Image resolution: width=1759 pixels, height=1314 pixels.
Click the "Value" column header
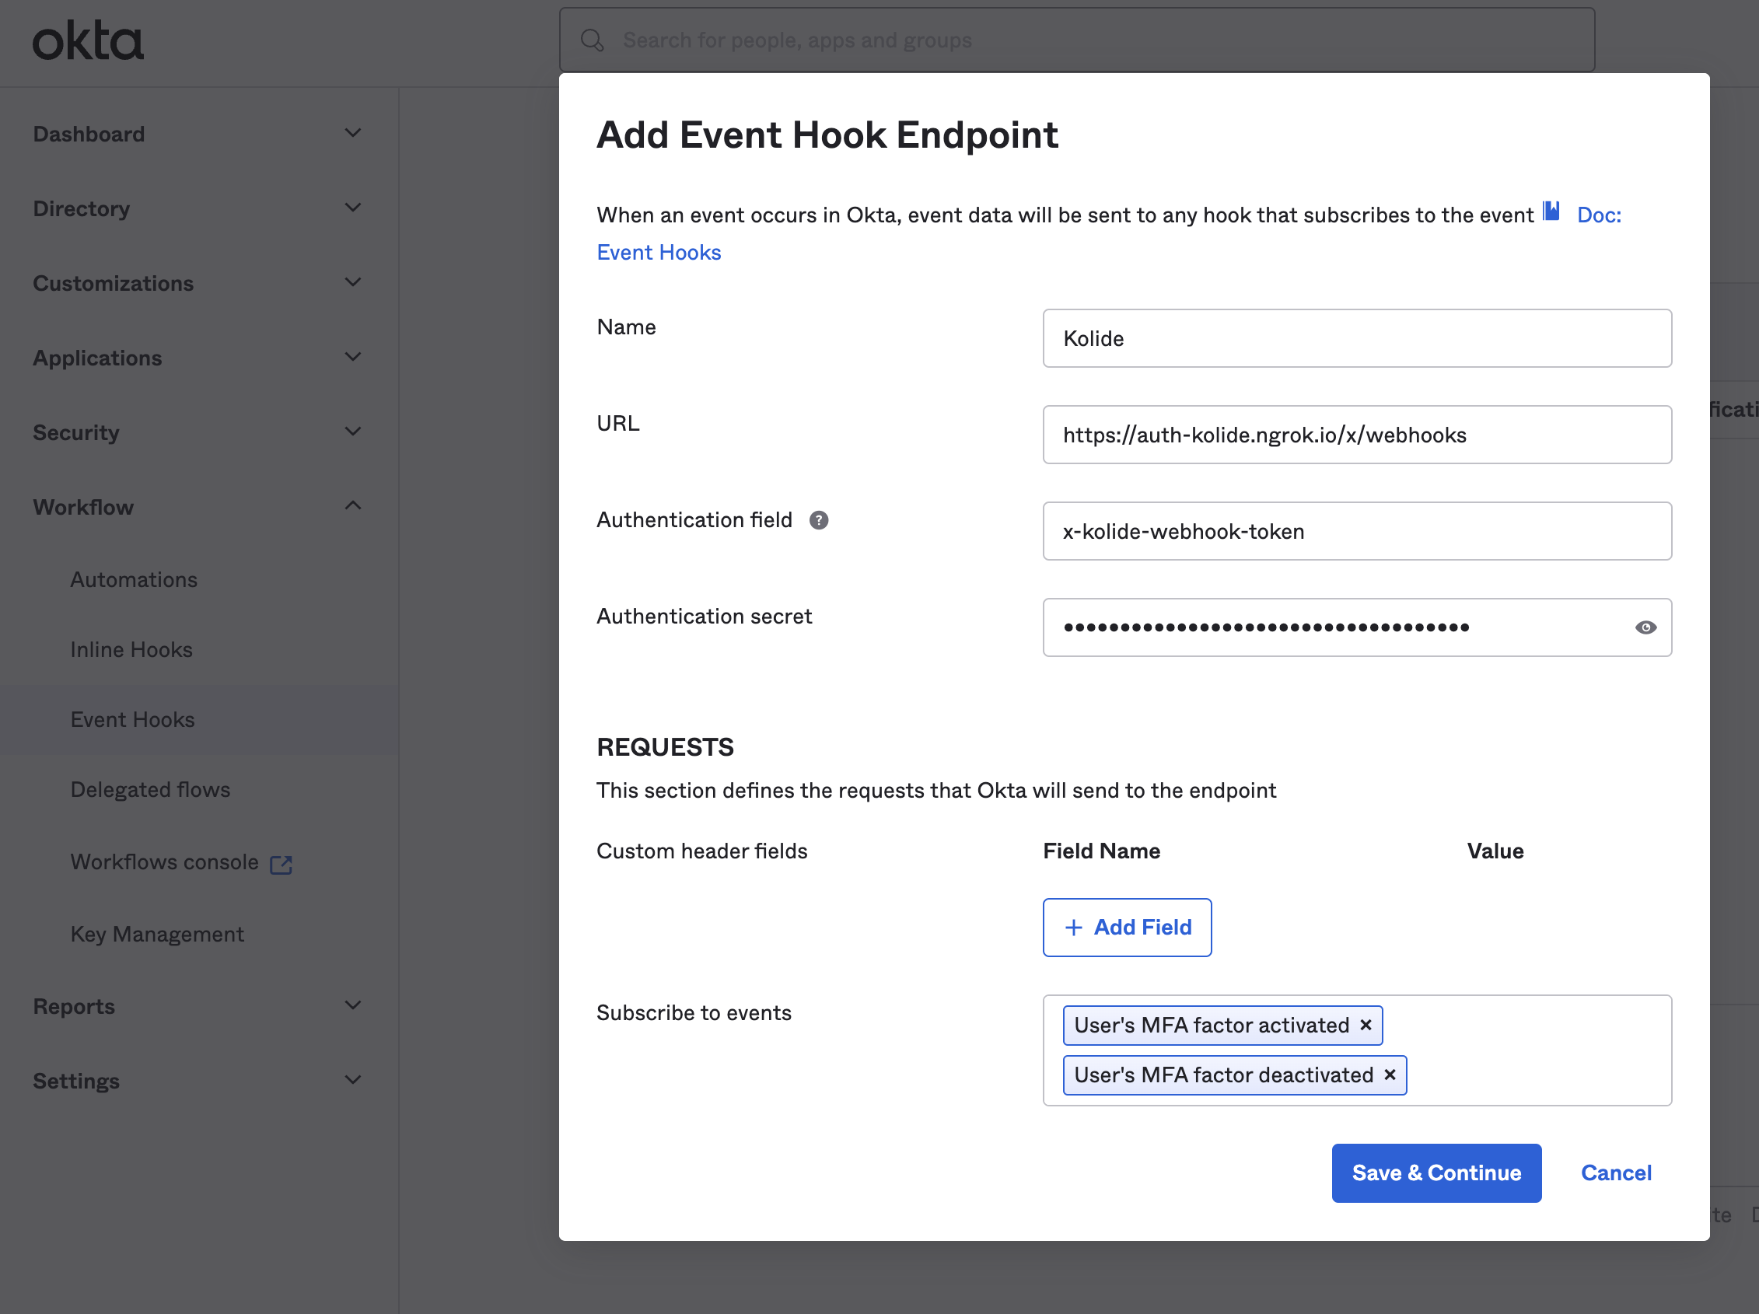pyautogui.click(x=1495, y=851)
